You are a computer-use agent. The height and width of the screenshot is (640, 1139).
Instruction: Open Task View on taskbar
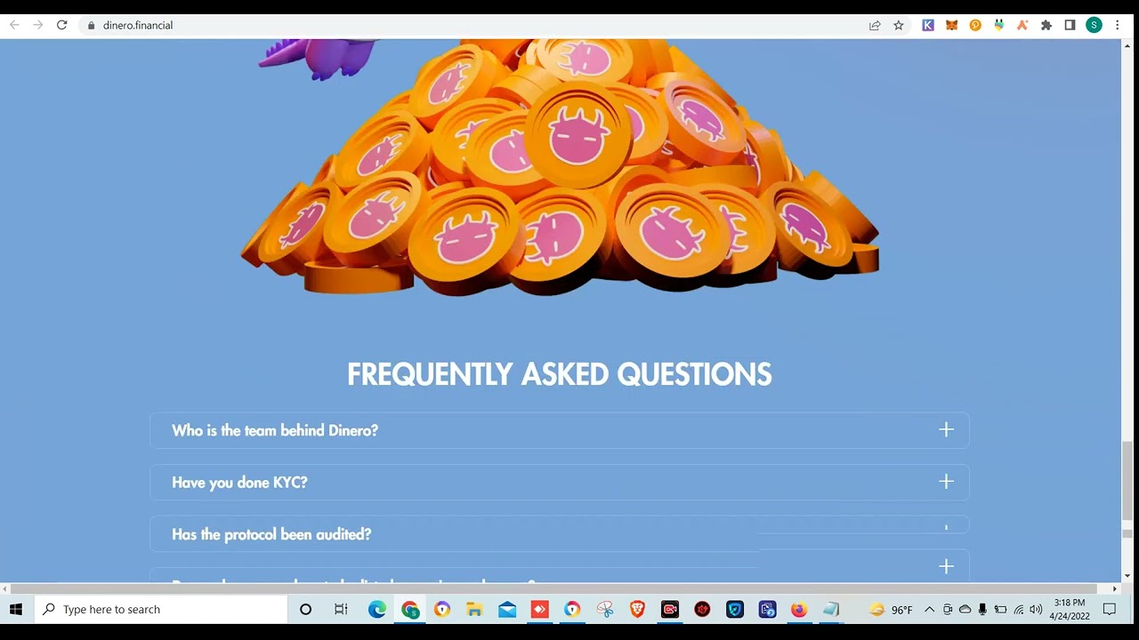pyautogui.click(x=341, y=609)
